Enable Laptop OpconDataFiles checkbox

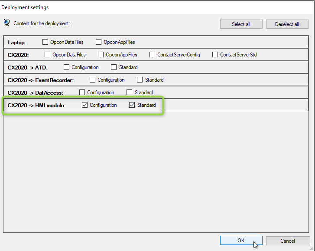pyautogui.click(x=45, y=42)
